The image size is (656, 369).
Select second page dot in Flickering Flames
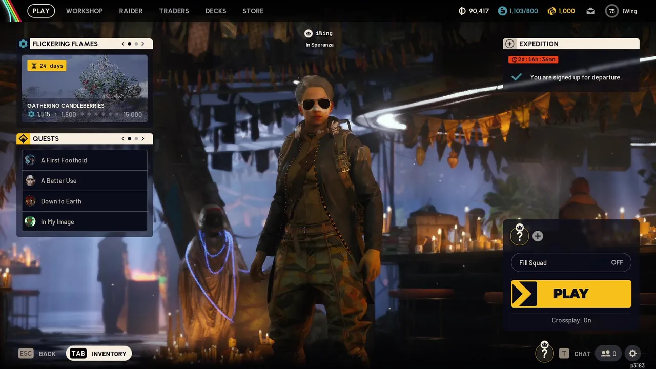point(136,44)
